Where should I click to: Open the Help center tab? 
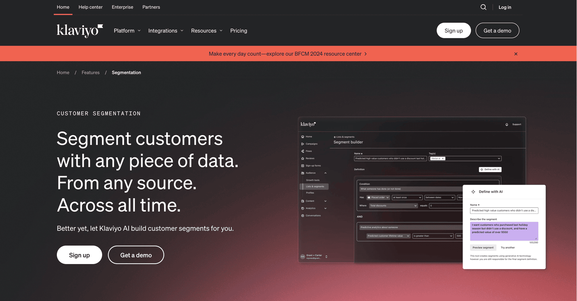90,7
